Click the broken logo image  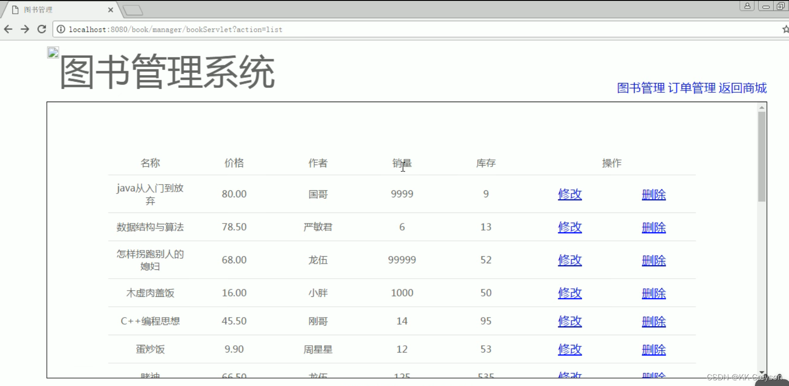click(53, 53)
